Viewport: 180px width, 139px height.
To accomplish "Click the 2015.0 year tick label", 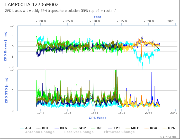I will click(122, 21).
